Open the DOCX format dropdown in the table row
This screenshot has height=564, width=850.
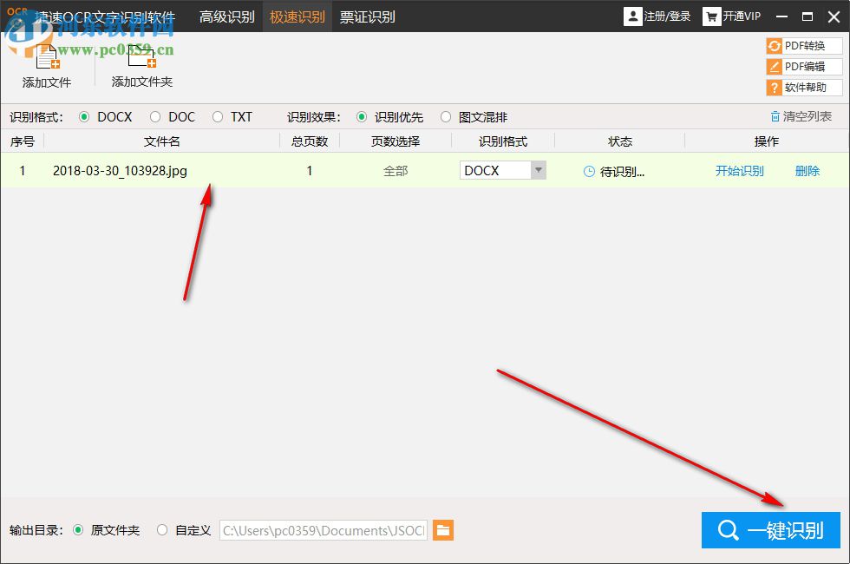click(x=539, y=170)
